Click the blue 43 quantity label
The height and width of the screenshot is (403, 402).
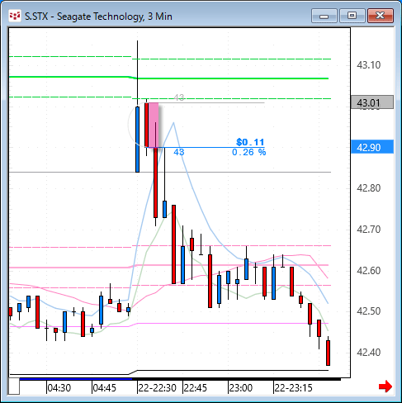tap(179, 152)
